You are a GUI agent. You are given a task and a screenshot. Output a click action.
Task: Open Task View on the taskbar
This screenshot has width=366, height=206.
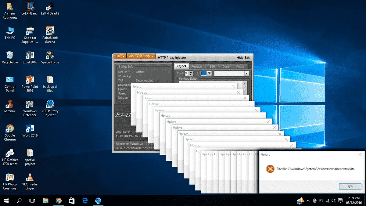point(32,201)
